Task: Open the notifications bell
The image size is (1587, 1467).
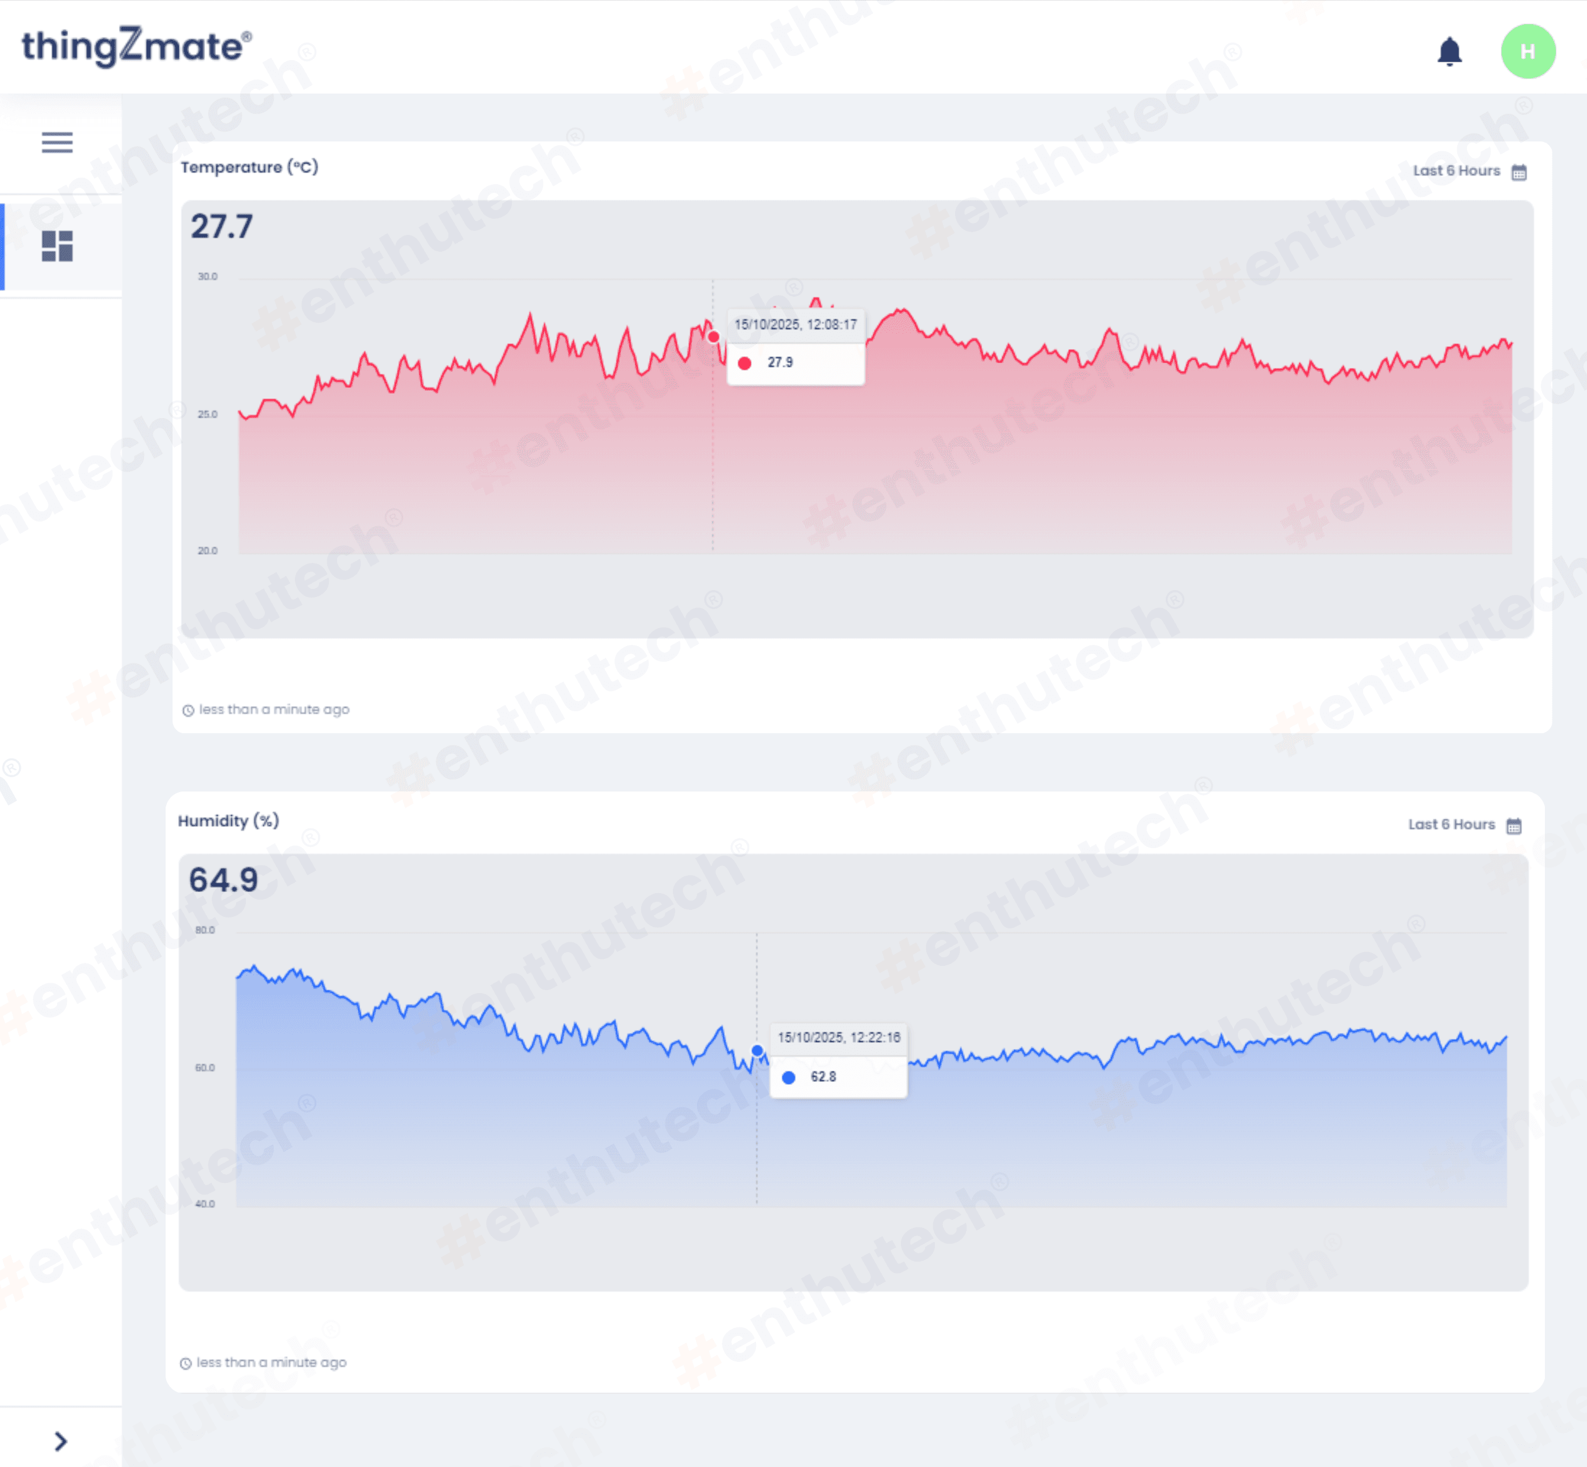Action: point(1449,51)
